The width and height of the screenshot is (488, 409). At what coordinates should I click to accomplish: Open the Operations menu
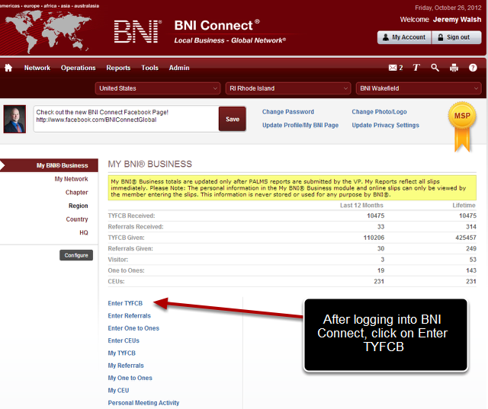[x=79, y=68]
